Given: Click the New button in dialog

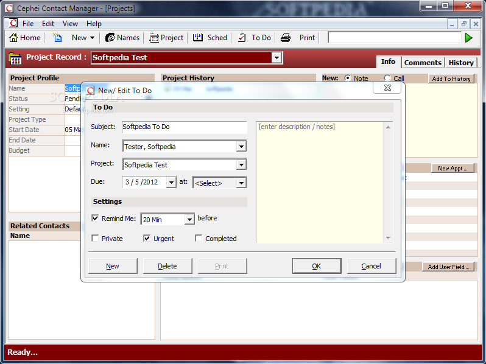Looking at the screenshot, I should 113,266.
